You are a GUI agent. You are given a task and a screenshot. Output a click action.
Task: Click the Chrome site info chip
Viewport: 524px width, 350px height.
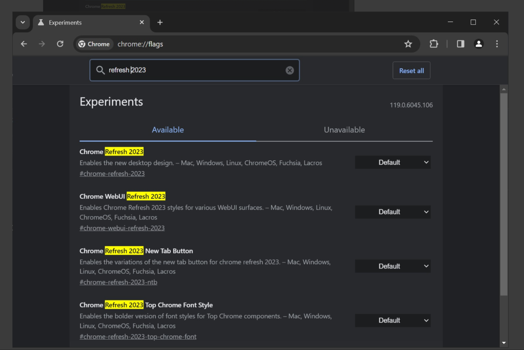coord(94,44)
